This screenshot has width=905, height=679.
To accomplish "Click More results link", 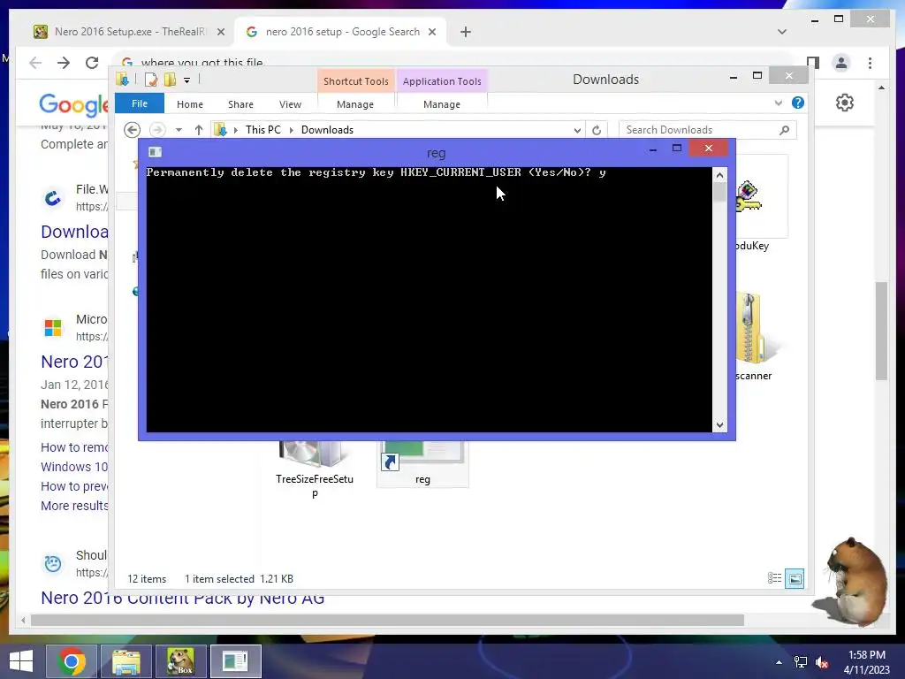I will (x=74, y=506).
